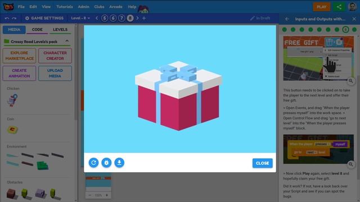
Task: Open the Edit menu
Action: click(33, 7)
